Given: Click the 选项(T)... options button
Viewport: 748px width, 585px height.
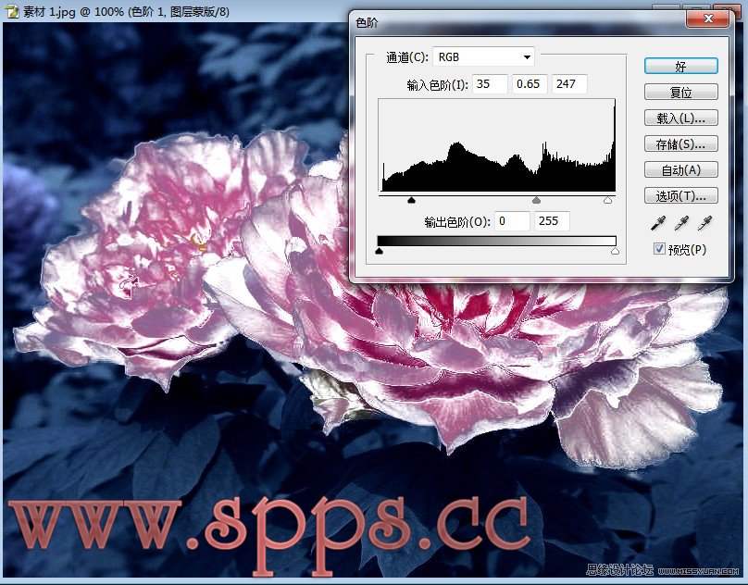Looking at the screenshot, I should pos(680,195).
